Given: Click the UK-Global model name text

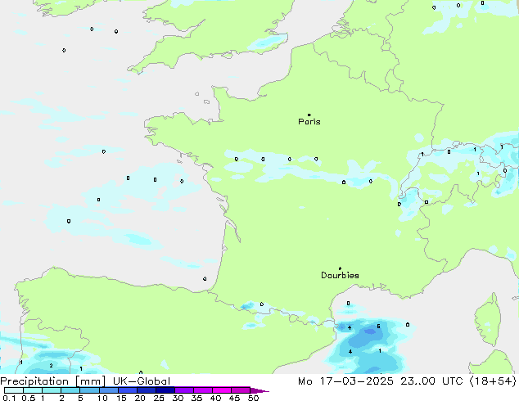Looking at the screenshot, I should (142, 381).
